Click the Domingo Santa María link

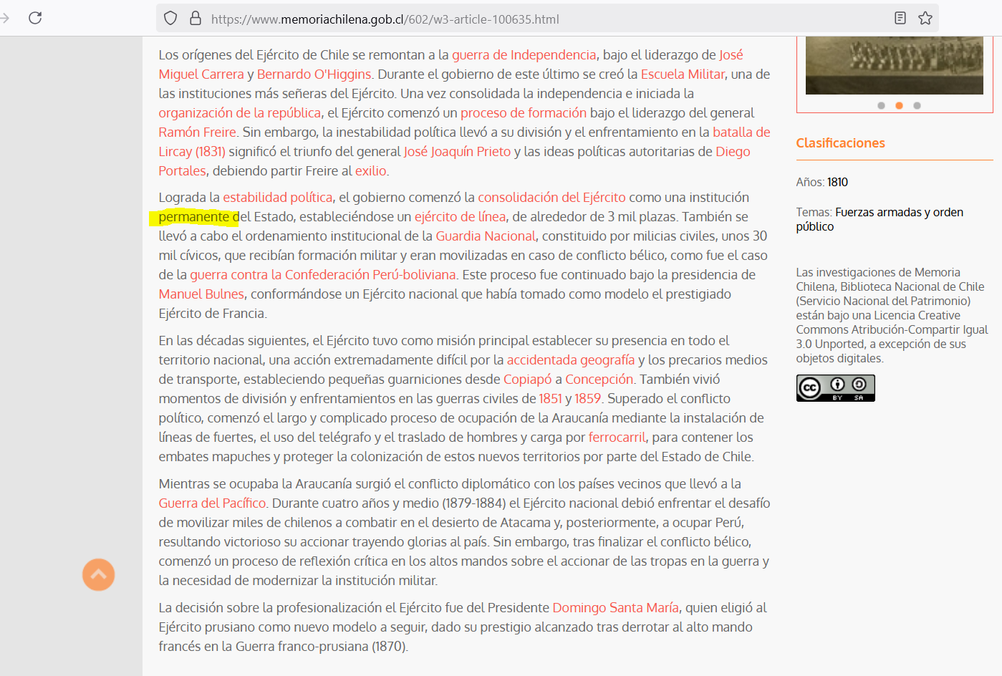(x=615, y=608)
